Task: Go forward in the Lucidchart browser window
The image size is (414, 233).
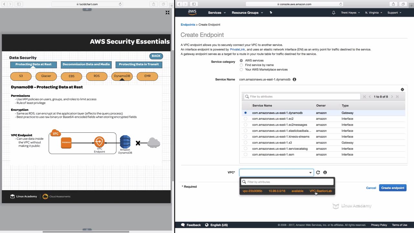Action: 10,4
